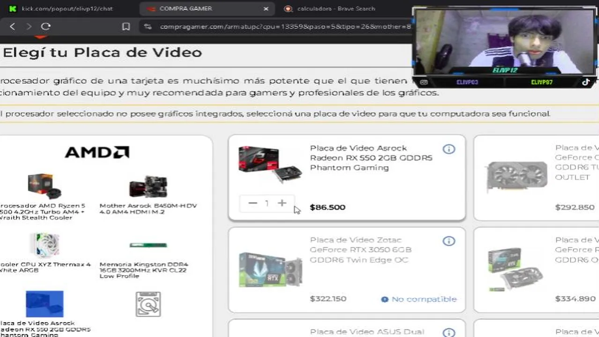Open info icon for ASUS Dual card
The width and height of the screenshot is (599, 337).
[449, 332]
